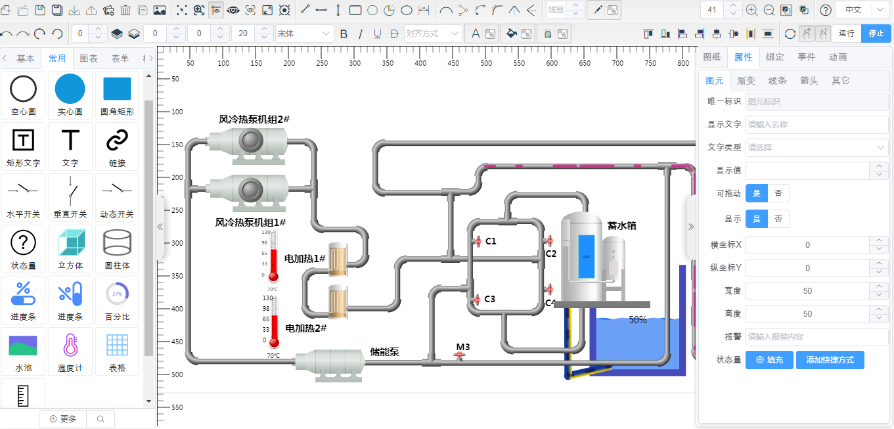The image size is (894, 429).
Task: Click the rectangle drawing tool icon
Action: (x=355, y=10)
